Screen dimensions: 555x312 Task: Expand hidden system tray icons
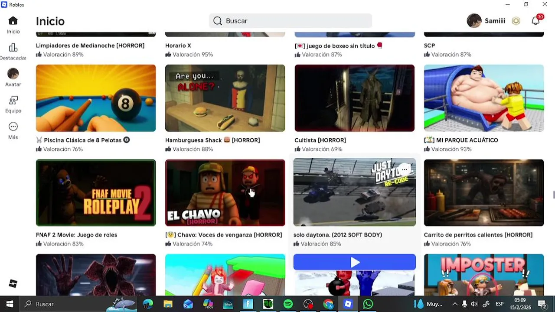(455, 304)
